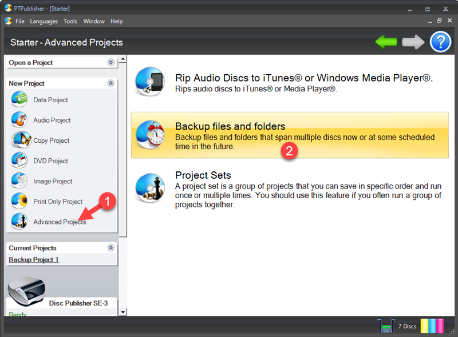
Task: Restore the inner Starter child window
Action: click(x=439, y=21)
